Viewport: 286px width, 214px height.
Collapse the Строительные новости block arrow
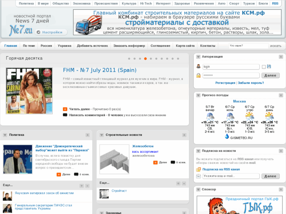point(101,135)
